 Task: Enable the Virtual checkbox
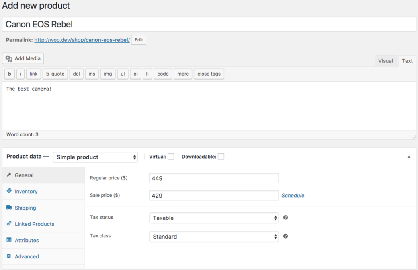click(x=171, y=157)
